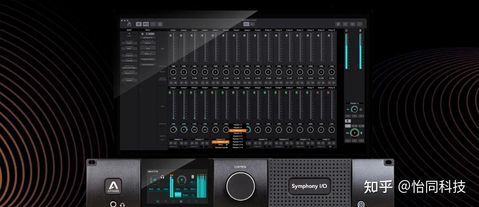
Task: Click red link icon on output Analog 15
Action: coord(318,92)
